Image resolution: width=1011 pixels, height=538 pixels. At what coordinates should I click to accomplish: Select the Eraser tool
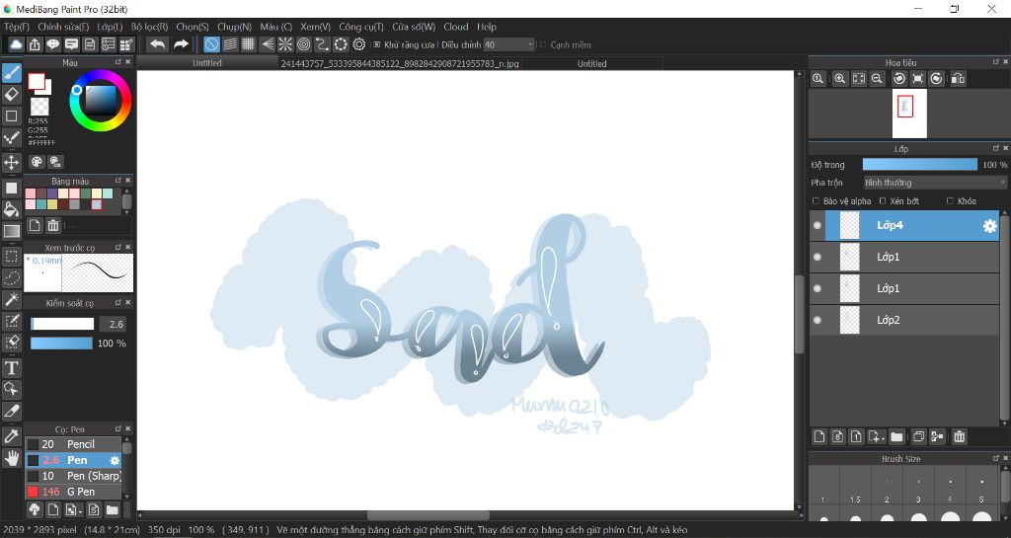coord(12,94)
